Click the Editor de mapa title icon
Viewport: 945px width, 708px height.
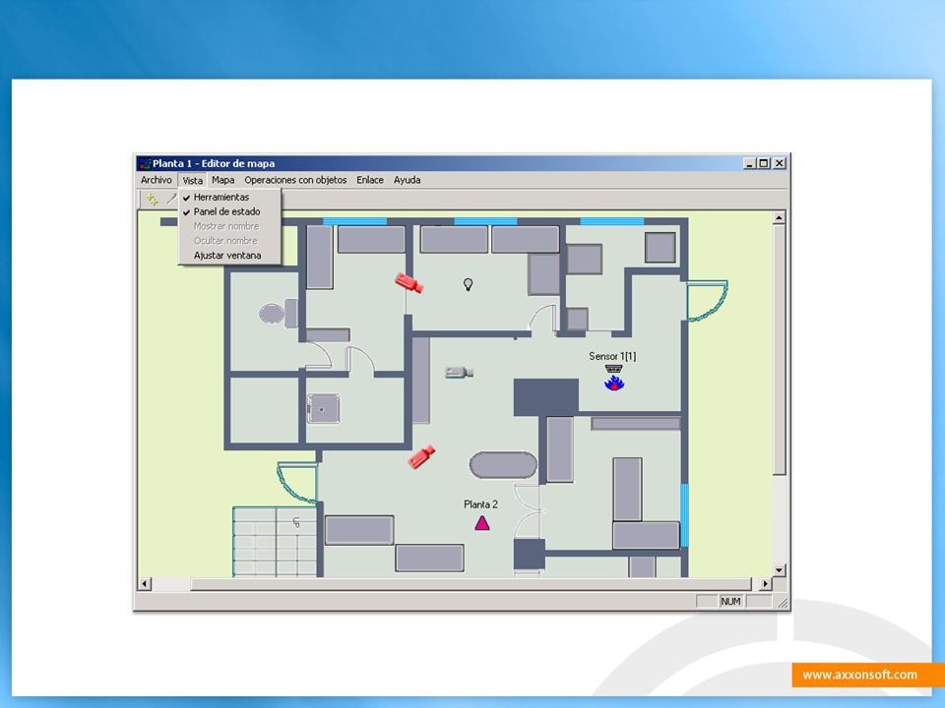[145, 164]
